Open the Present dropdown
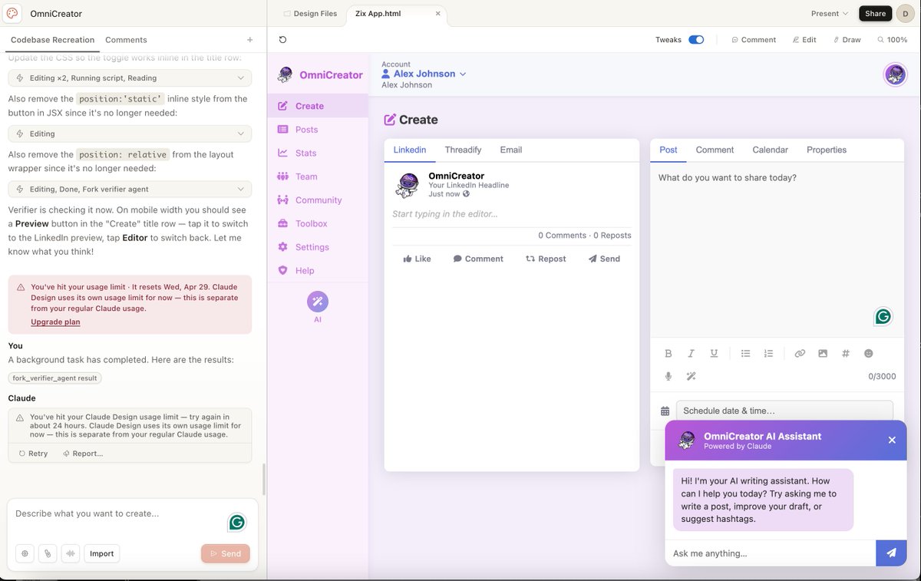 click(x=830, y=13)
